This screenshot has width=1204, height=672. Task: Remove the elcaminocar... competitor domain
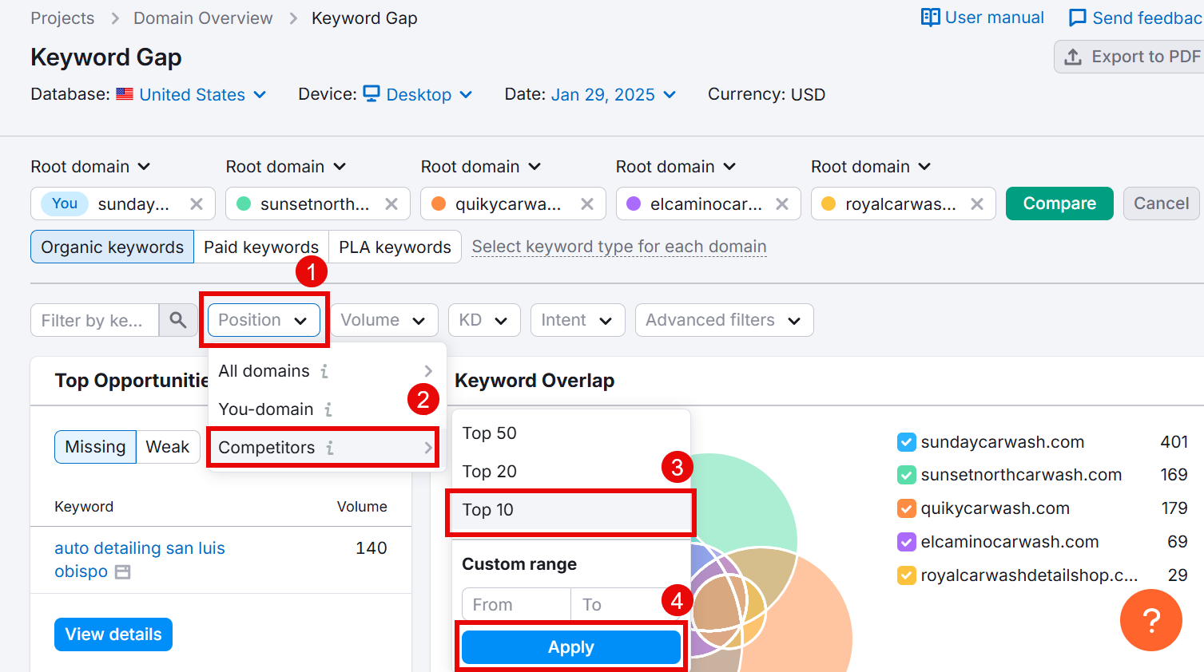click(782, 204)
